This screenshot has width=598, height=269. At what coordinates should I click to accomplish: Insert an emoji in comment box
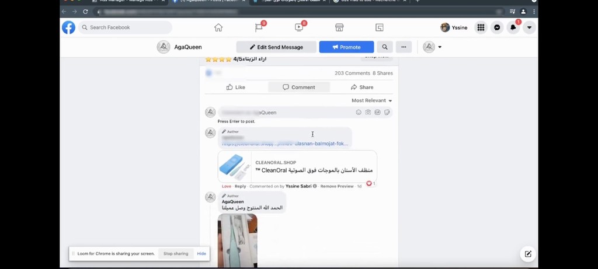click(x=359, y=113)
